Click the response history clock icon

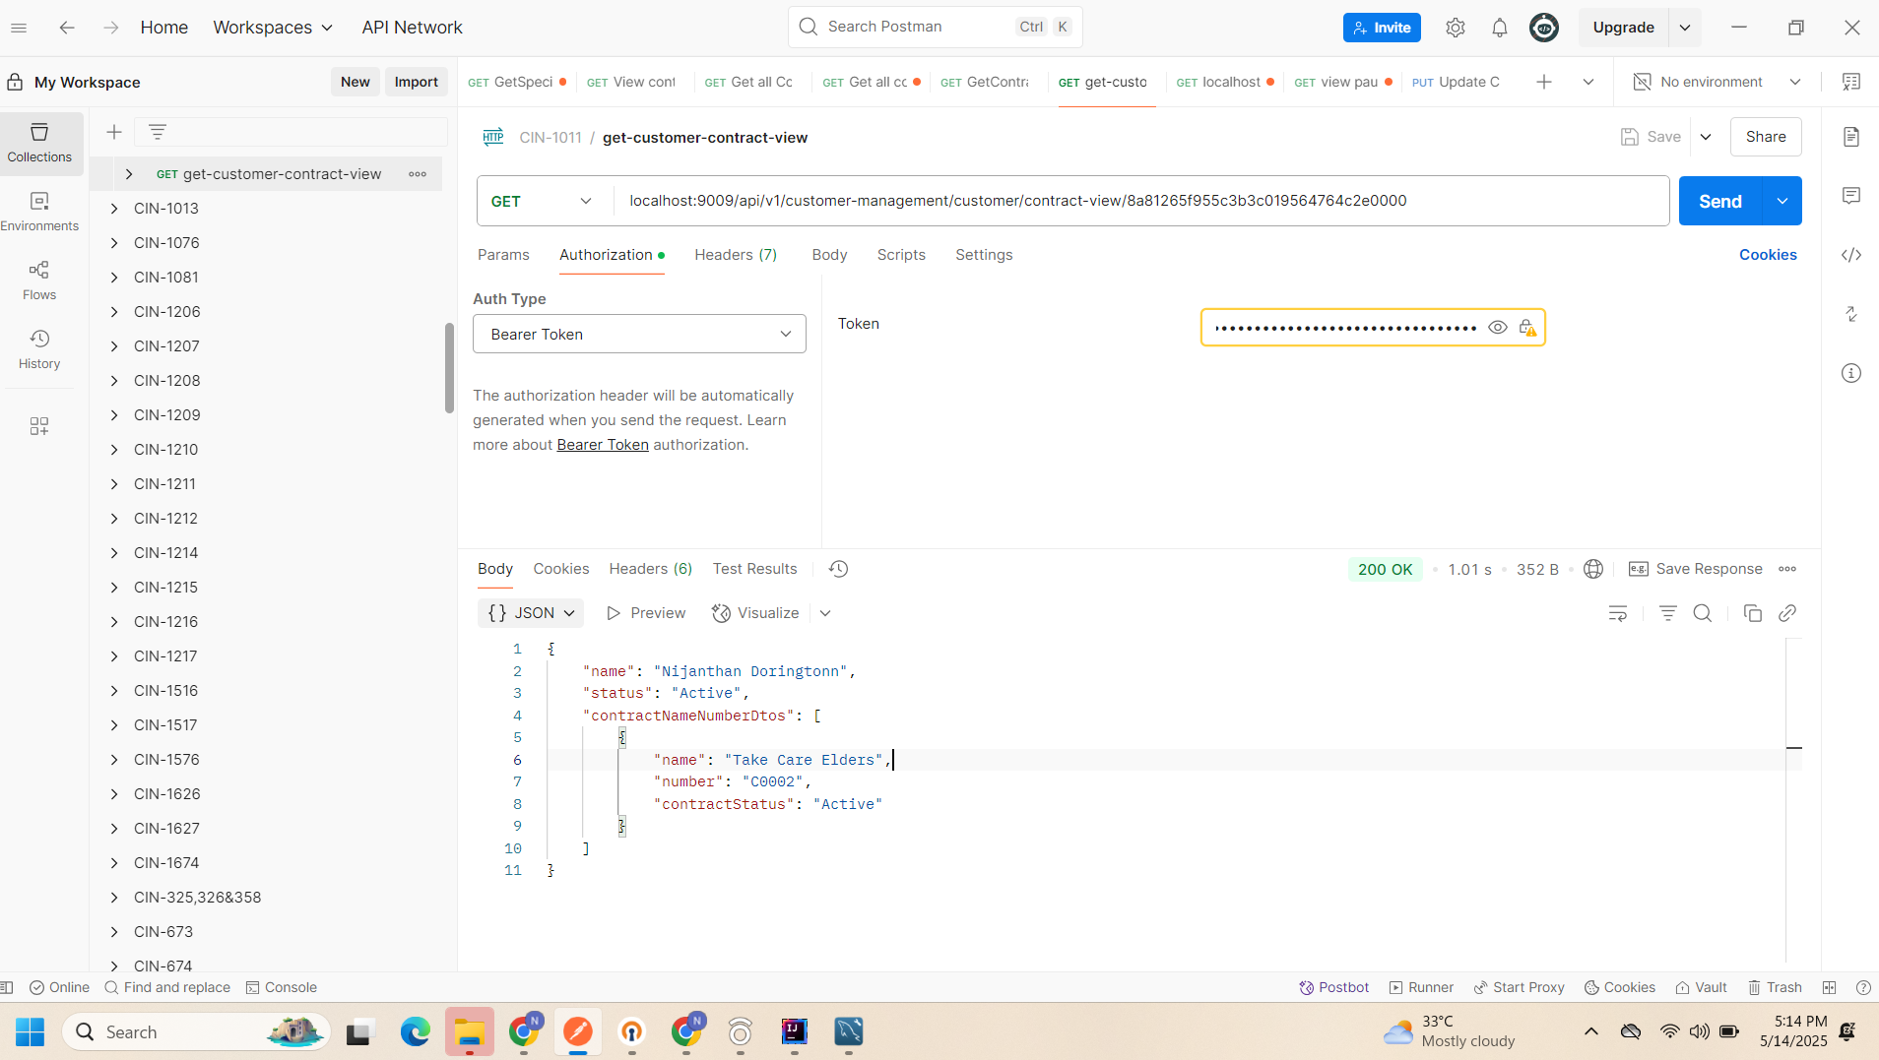pyautogui.click(x=838, y=569)
